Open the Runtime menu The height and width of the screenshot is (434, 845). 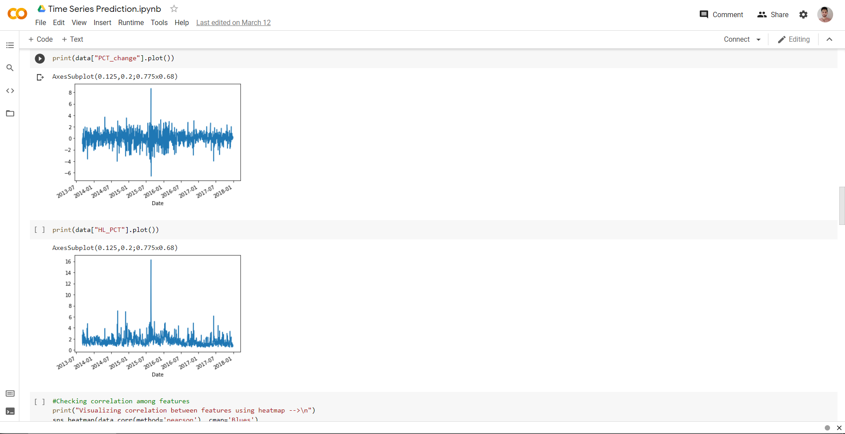tap(131, 23)
